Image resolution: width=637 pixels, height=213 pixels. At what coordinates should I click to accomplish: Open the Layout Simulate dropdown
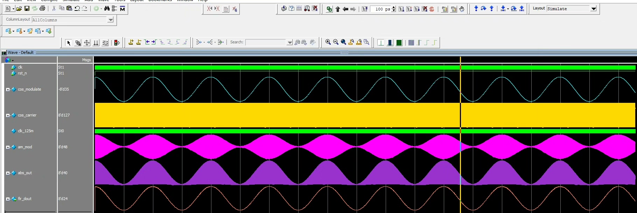pyautogui.click(x=594, y=9)
